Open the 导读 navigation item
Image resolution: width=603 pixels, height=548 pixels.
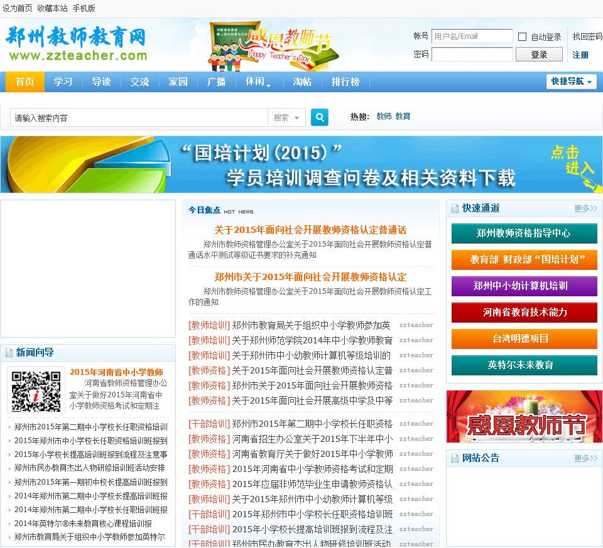coord(102,82)
